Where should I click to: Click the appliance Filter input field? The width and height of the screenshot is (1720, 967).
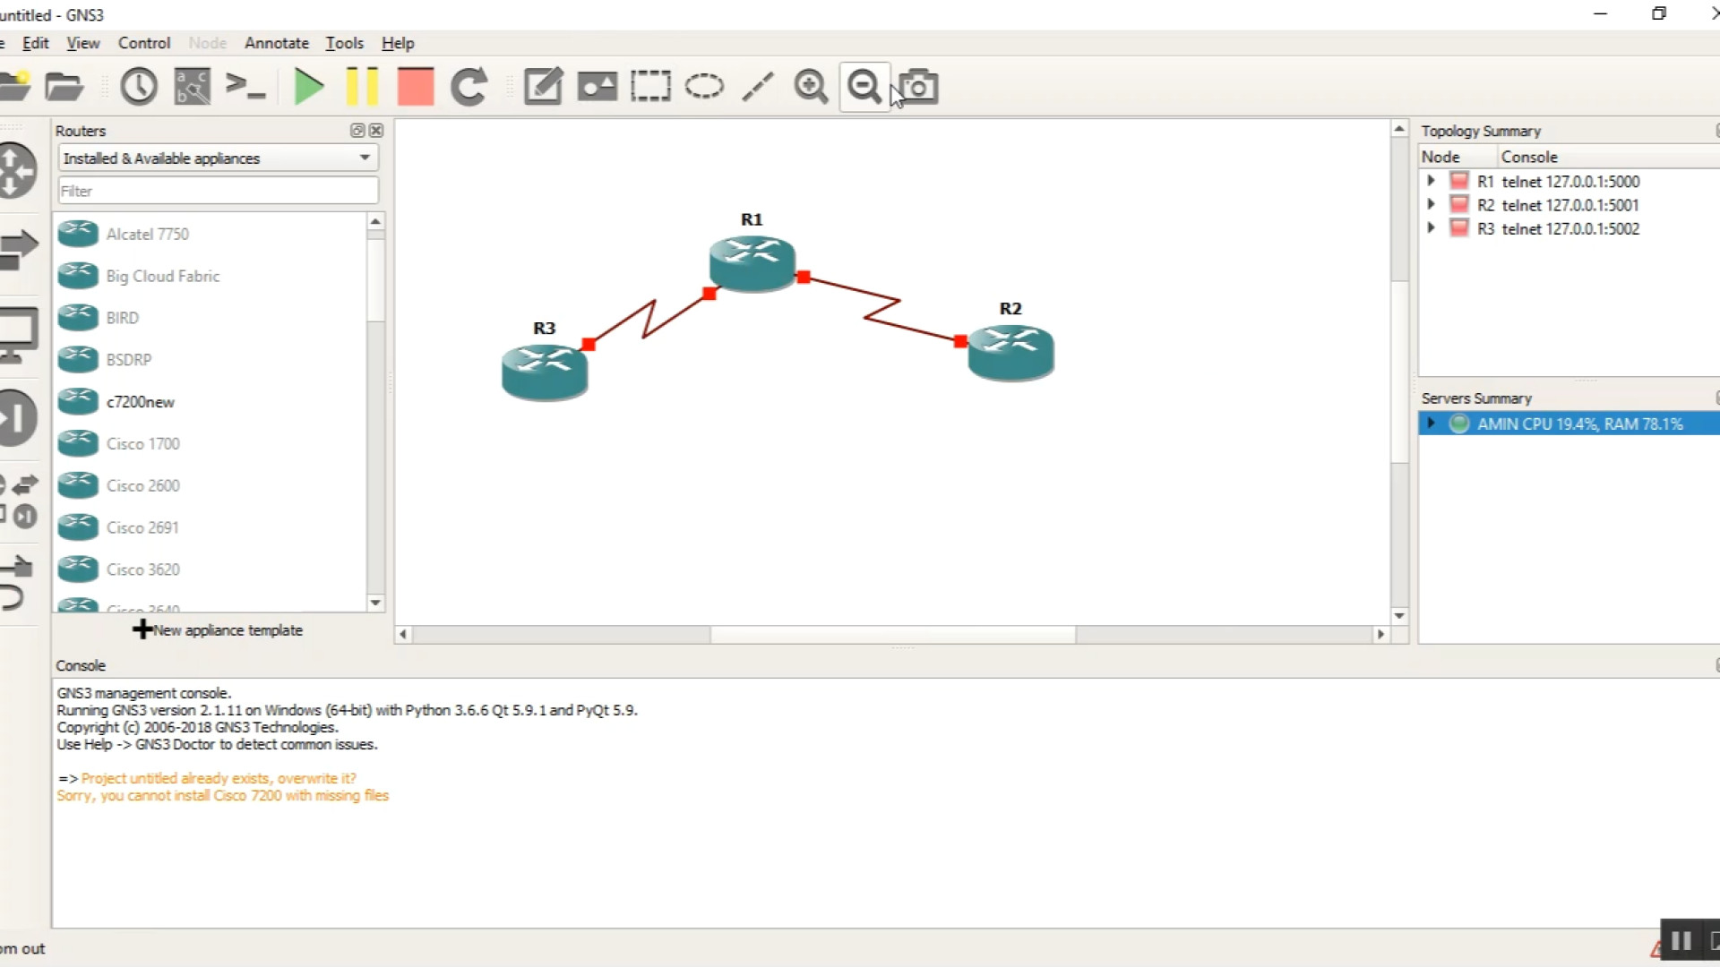click(218, 191)
